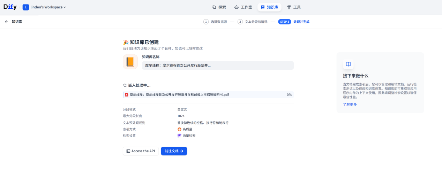Open the 探索 tab

click(219, 7)
